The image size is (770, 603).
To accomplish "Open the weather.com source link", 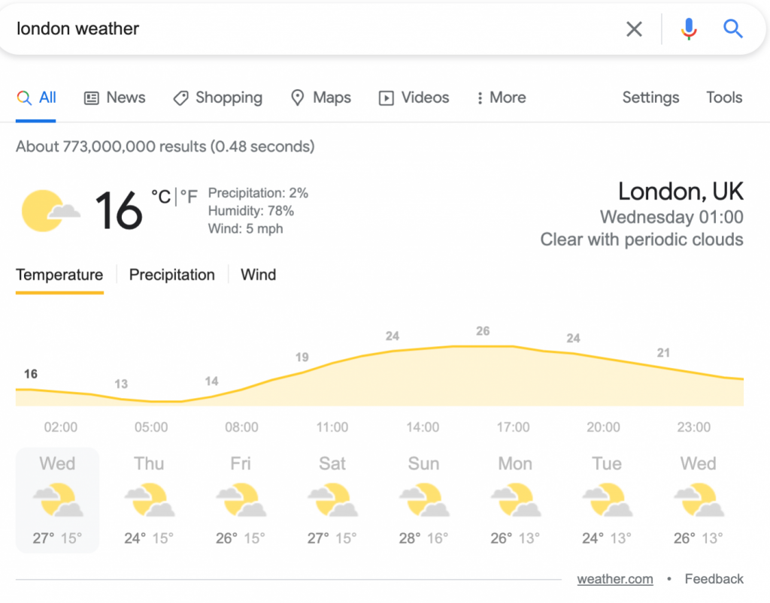I will (x=615, y=579).
